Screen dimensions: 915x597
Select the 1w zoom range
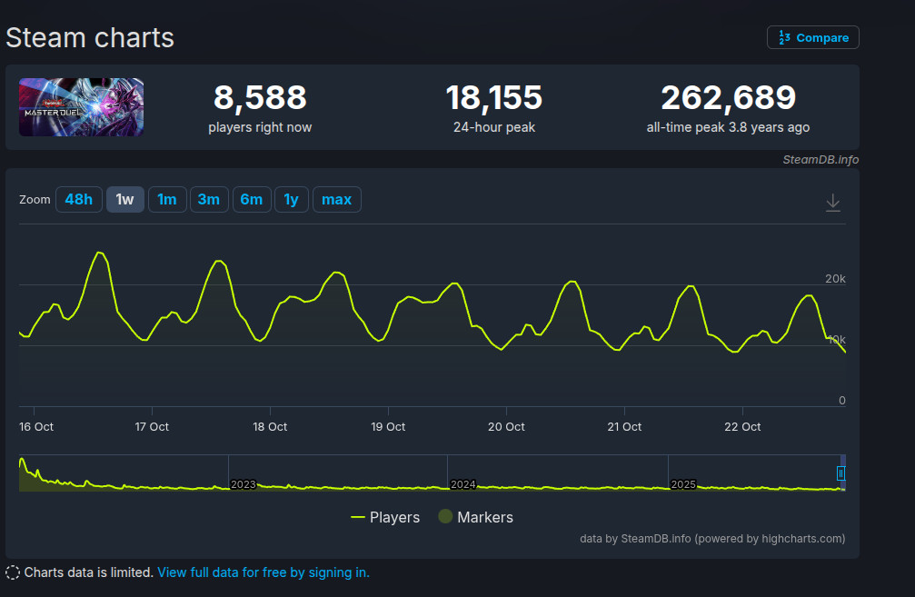pos(124,200)
